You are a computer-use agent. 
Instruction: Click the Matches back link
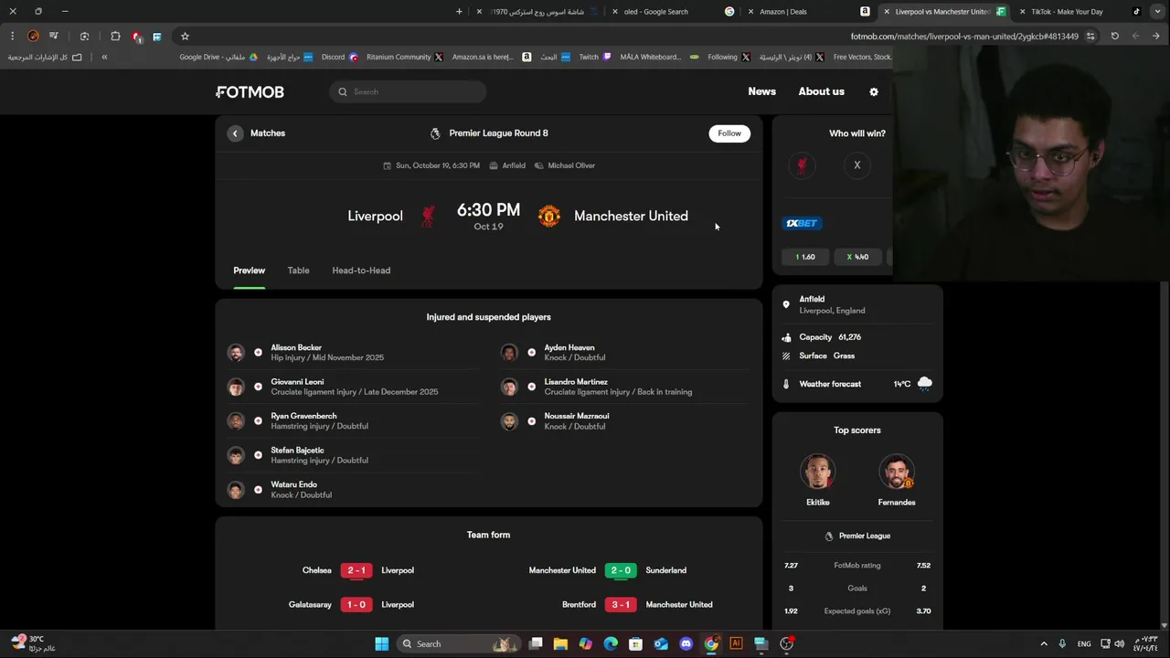(x=268, y=133)
